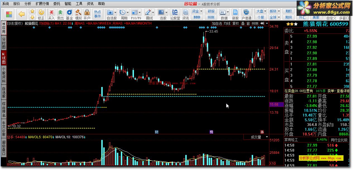Open the 个股资料 side tab
This screenshot has width=353, height=170.
[x=4, y=75]
